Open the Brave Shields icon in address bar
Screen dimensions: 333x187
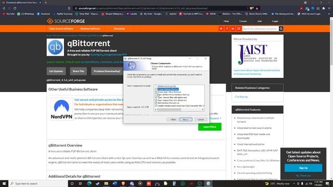[251, 8]
